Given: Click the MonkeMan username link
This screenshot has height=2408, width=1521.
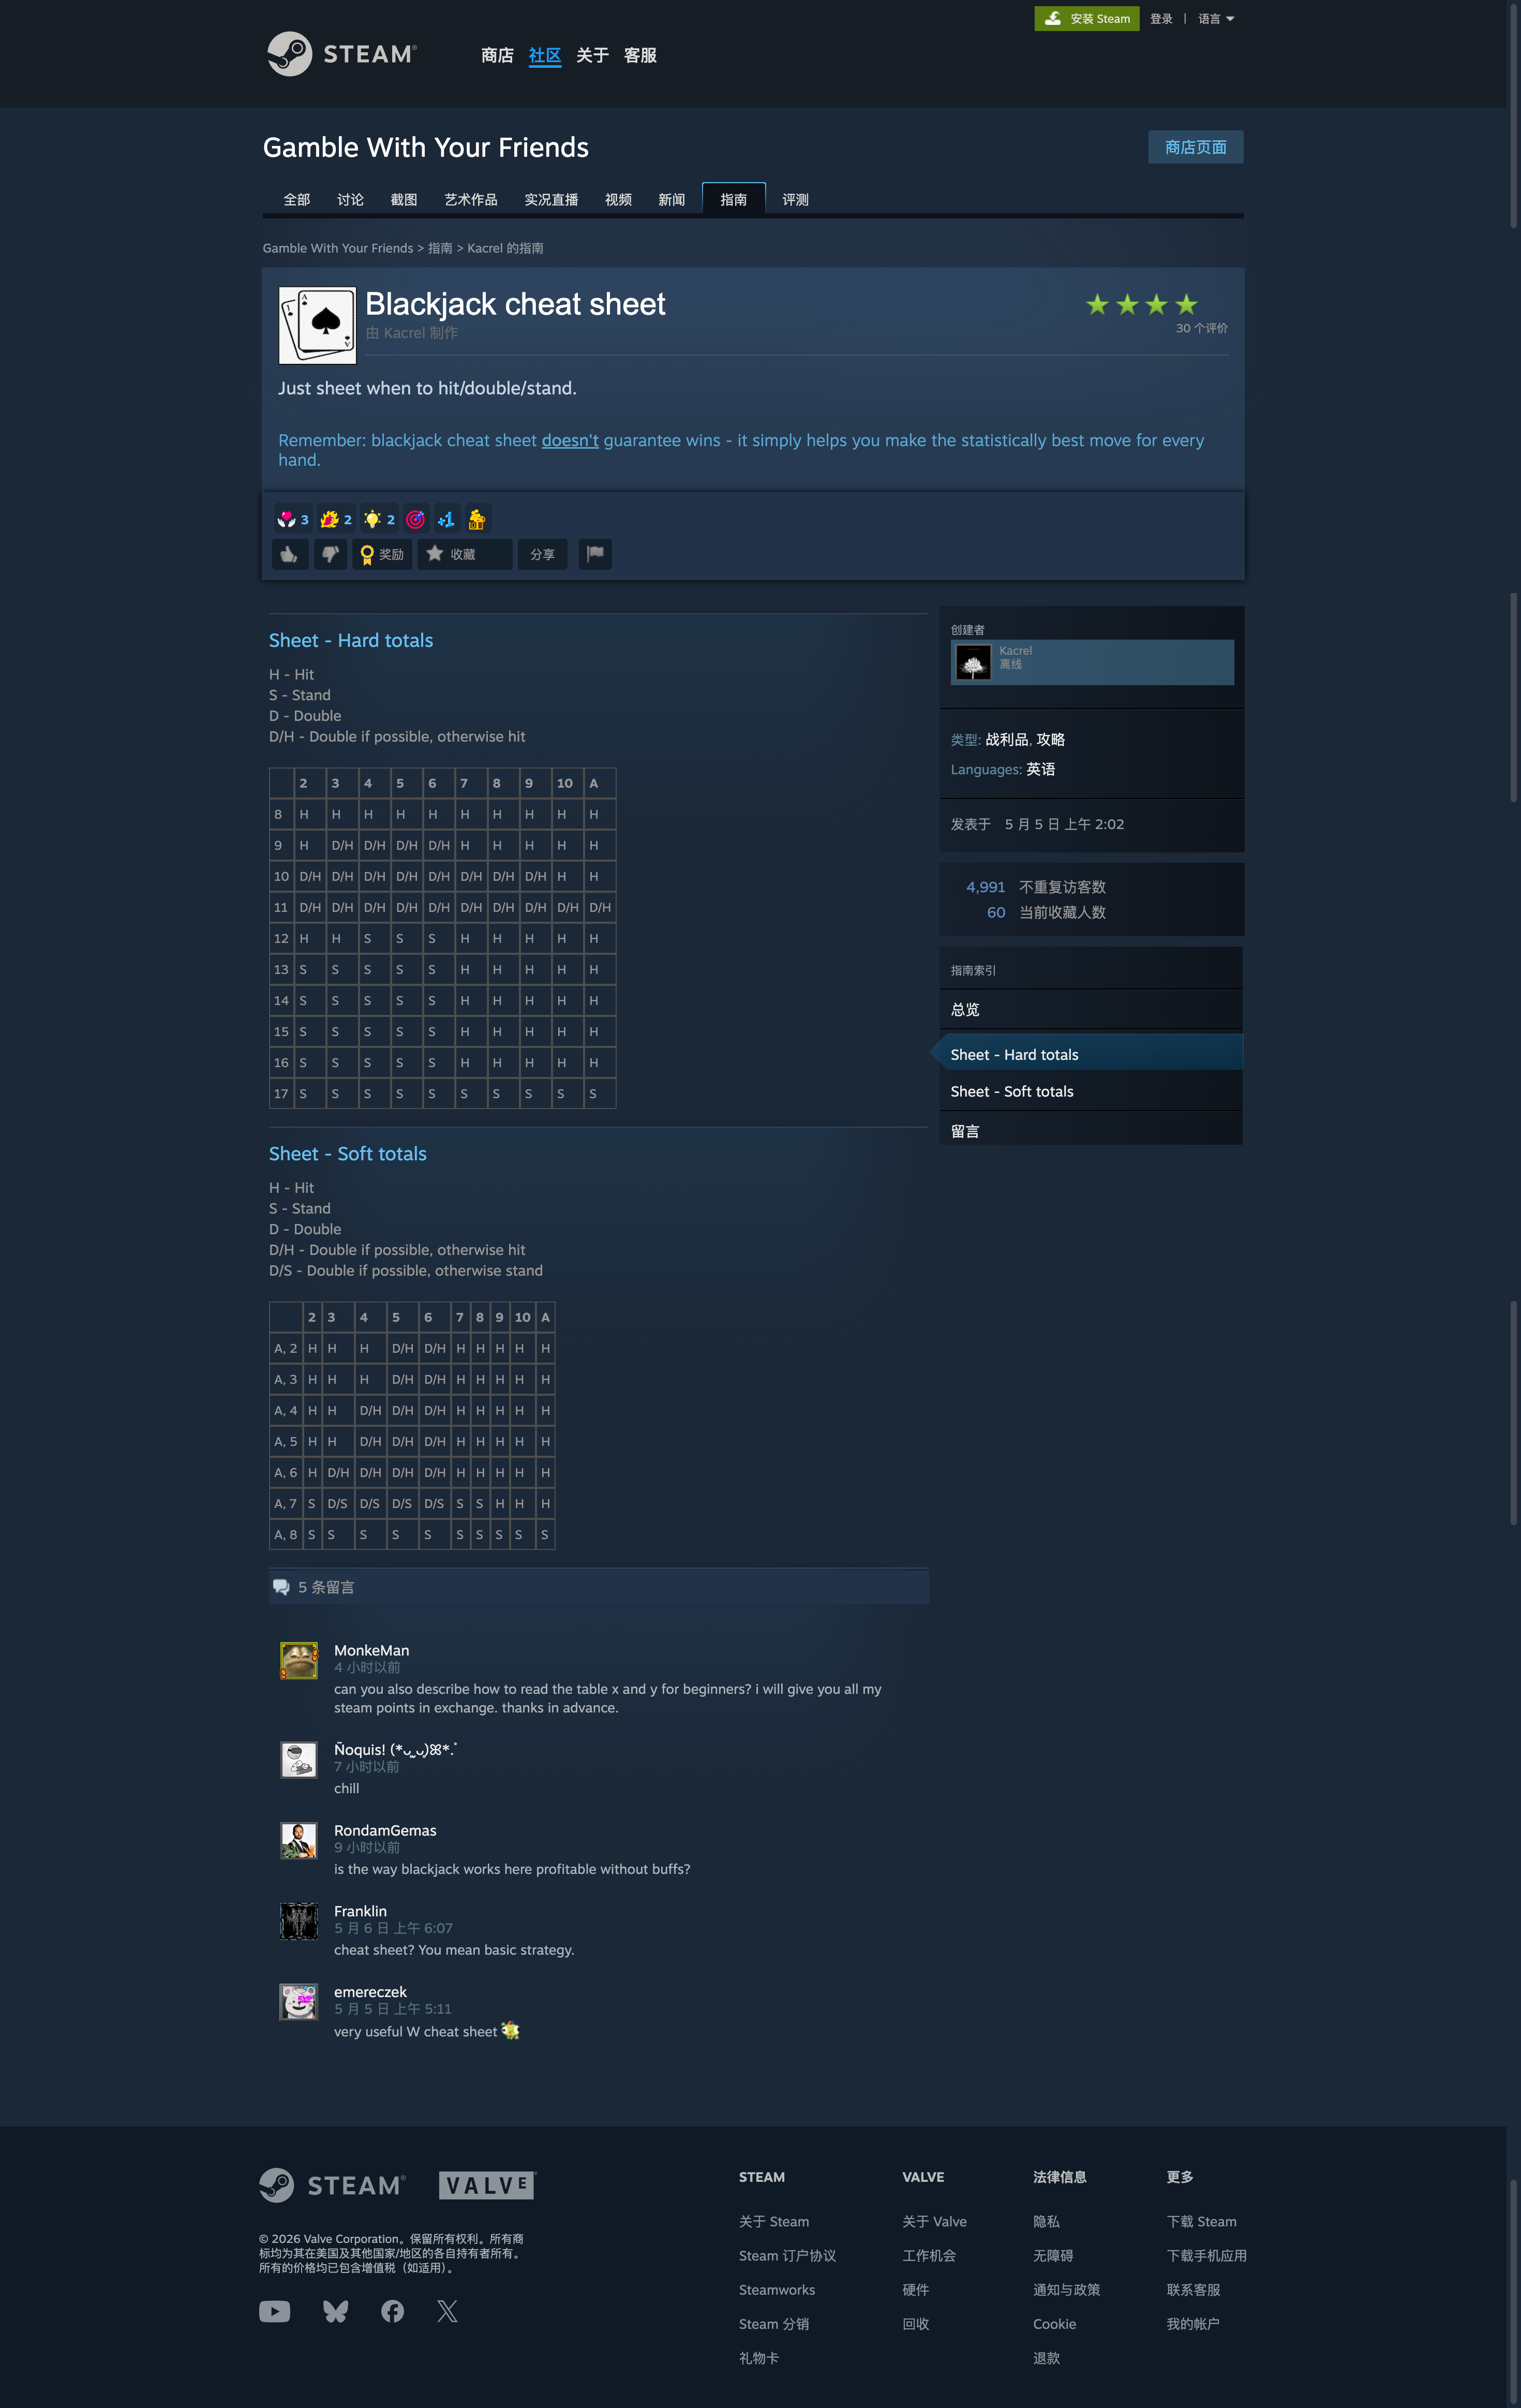Looking at the screenshot, I should (371, 1650).
